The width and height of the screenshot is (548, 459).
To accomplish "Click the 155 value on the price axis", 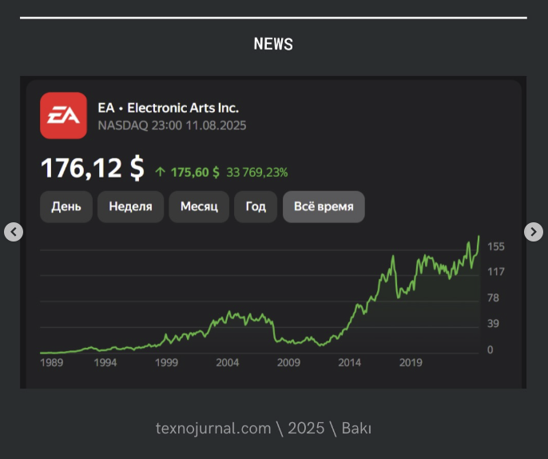I will 496,247.
